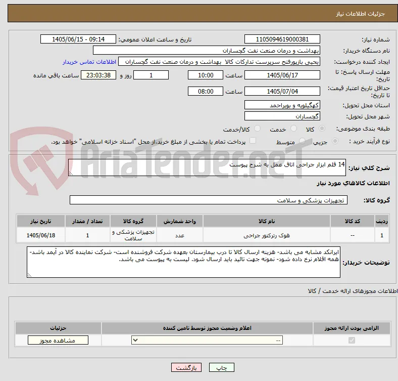Toggle the الزامی بودن ارائه مجوز checkbox
Screen dimensions: 398x381
352,340
